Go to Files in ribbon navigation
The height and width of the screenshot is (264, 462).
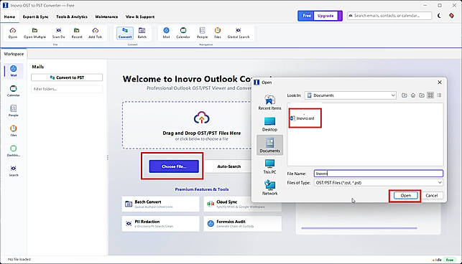[218, 33]
